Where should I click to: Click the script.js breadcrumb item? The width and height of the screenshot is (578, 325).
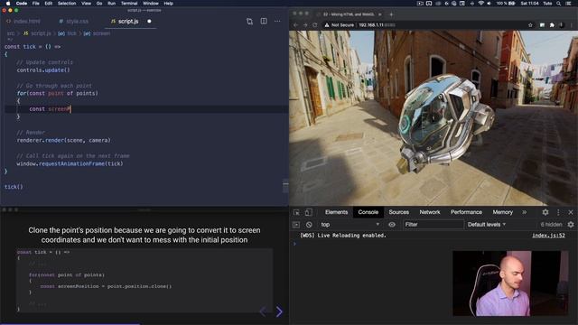37,33
